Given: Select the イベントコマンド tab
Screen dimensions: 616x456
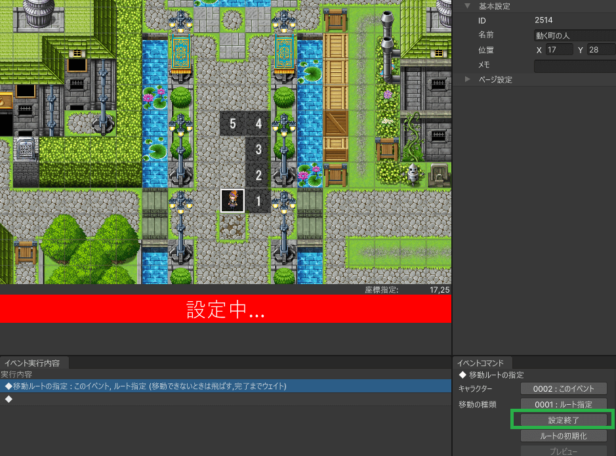Looking at the screenshot, I should pyautogui.click(x=481, y=363).
